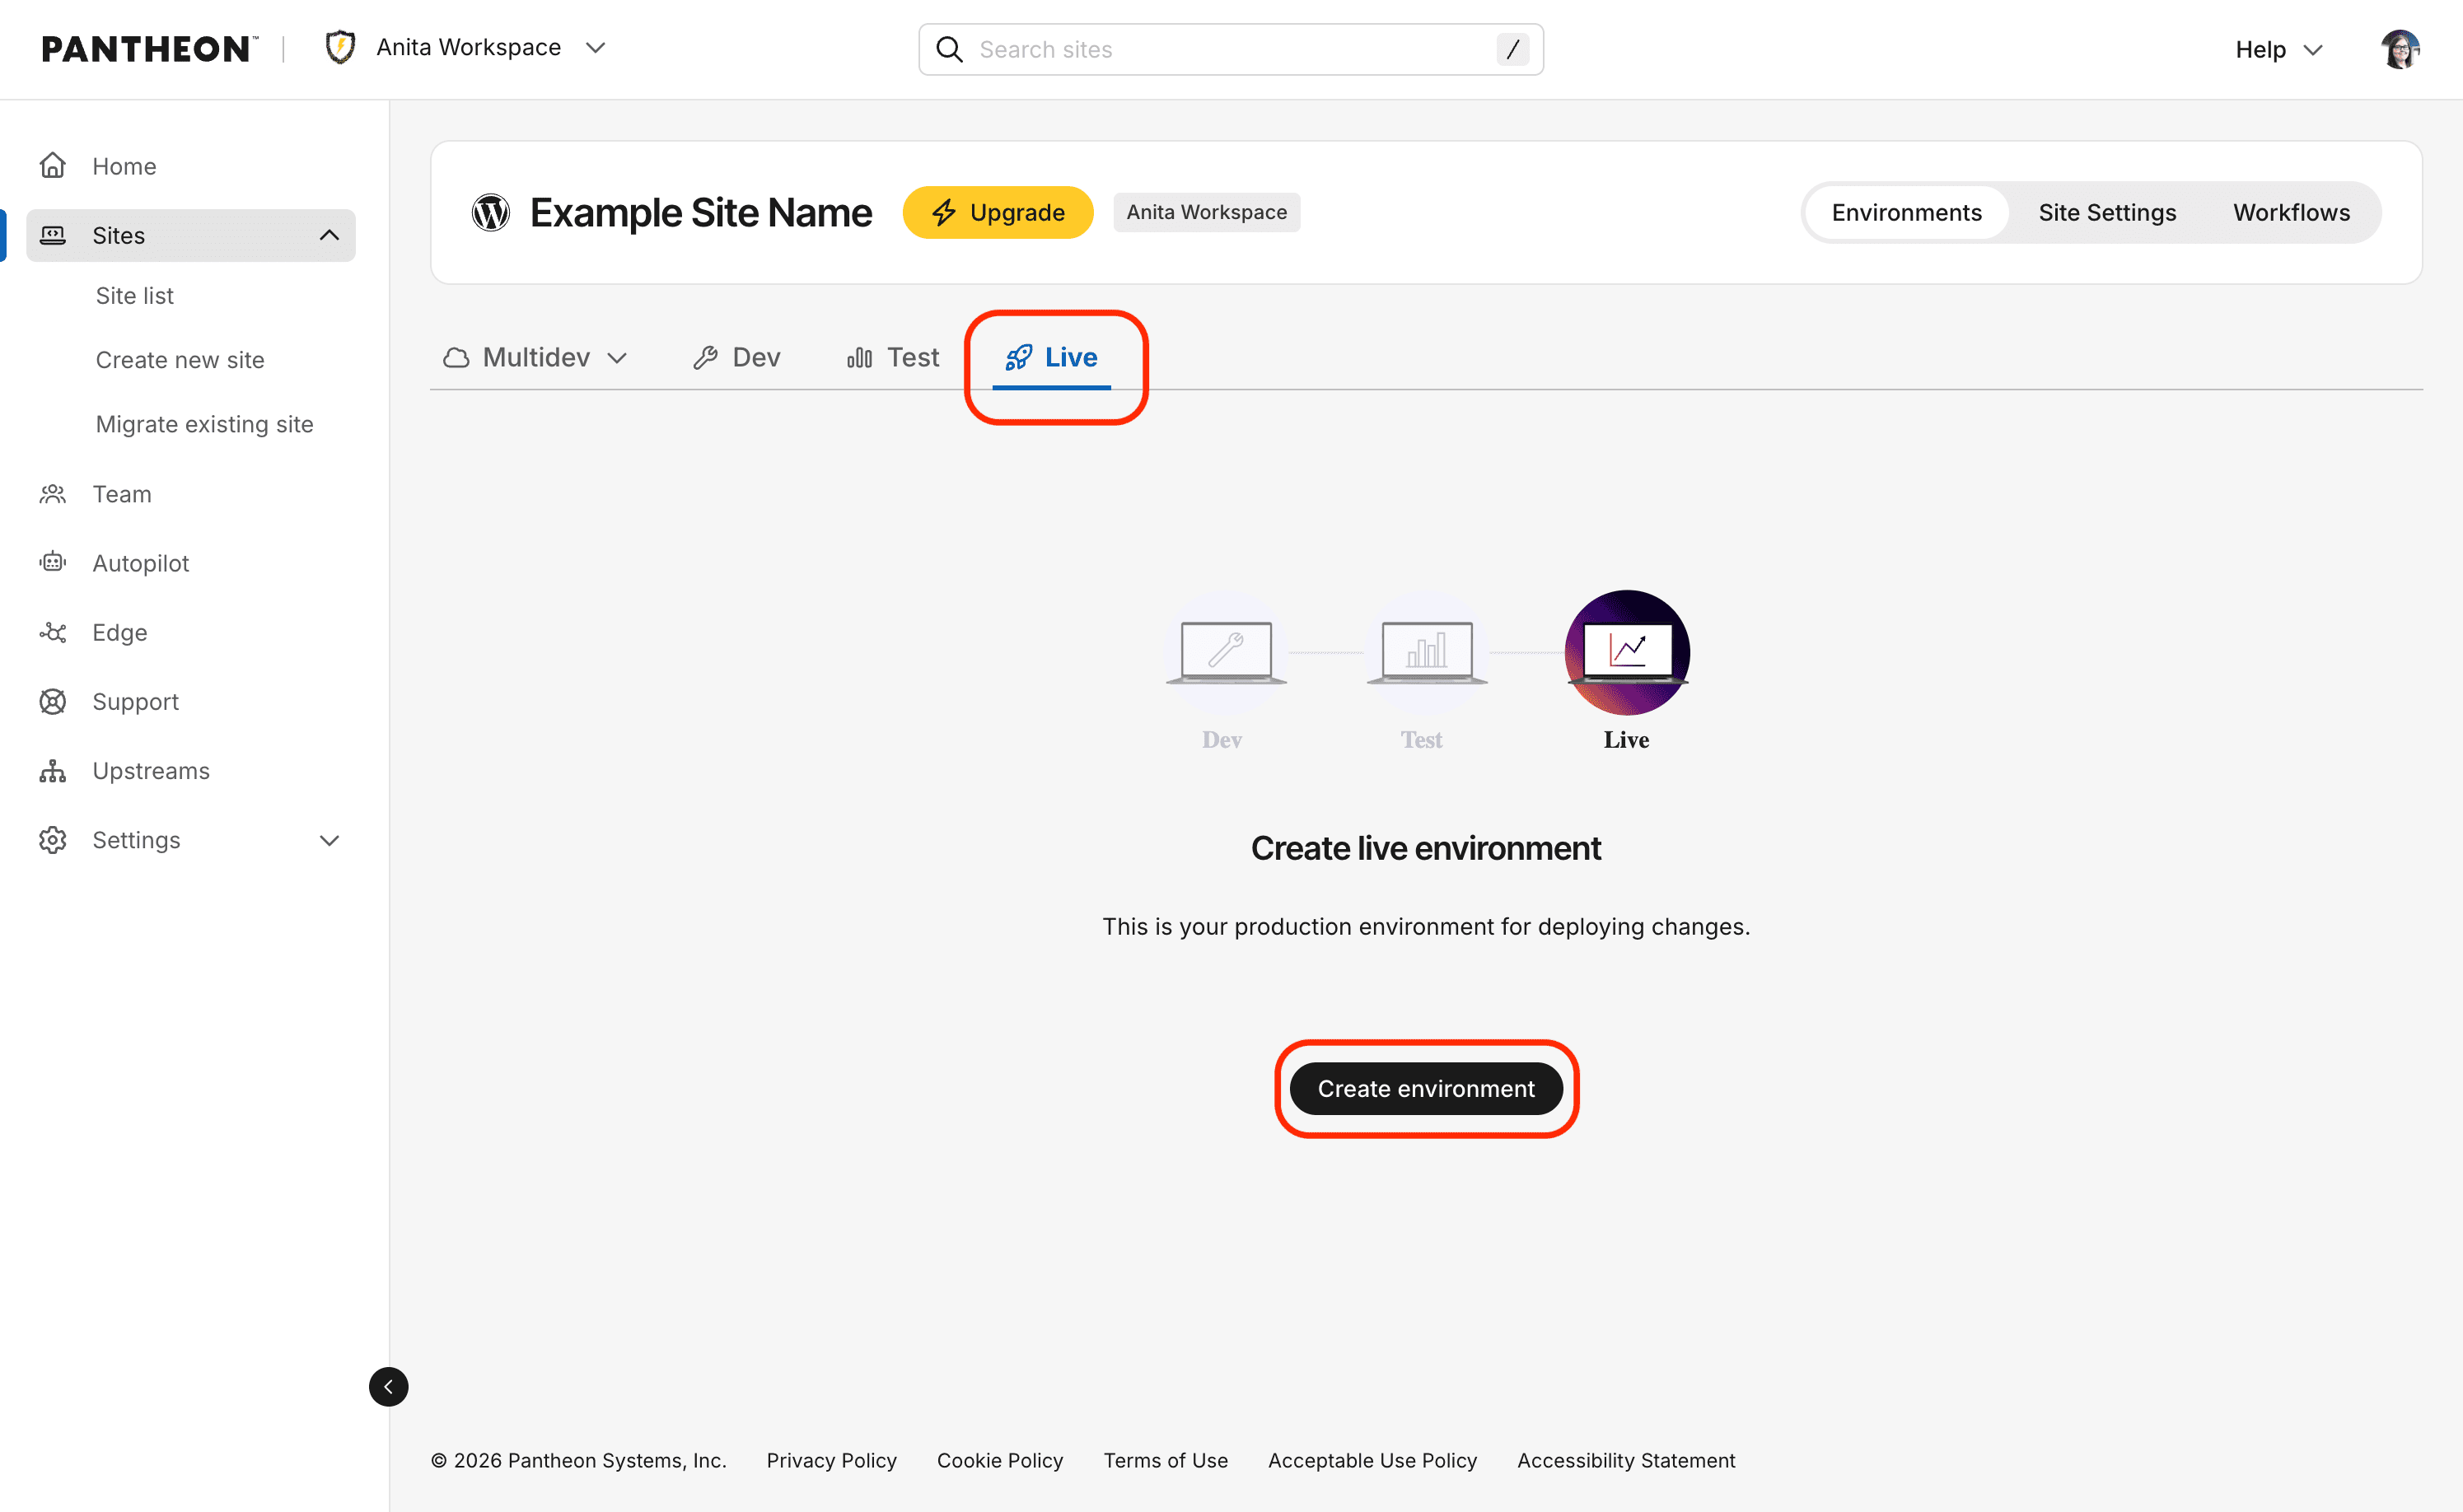
Task: Click the Team people icon
Action: click(x=53, y=494)
